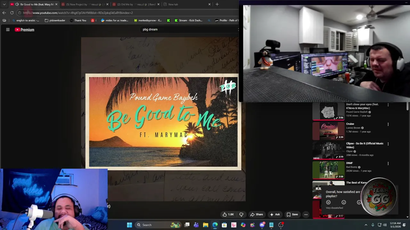Open the Bad Bunny channel name
Viewport: 410px width, 230px height.
[x=352, y=167]
